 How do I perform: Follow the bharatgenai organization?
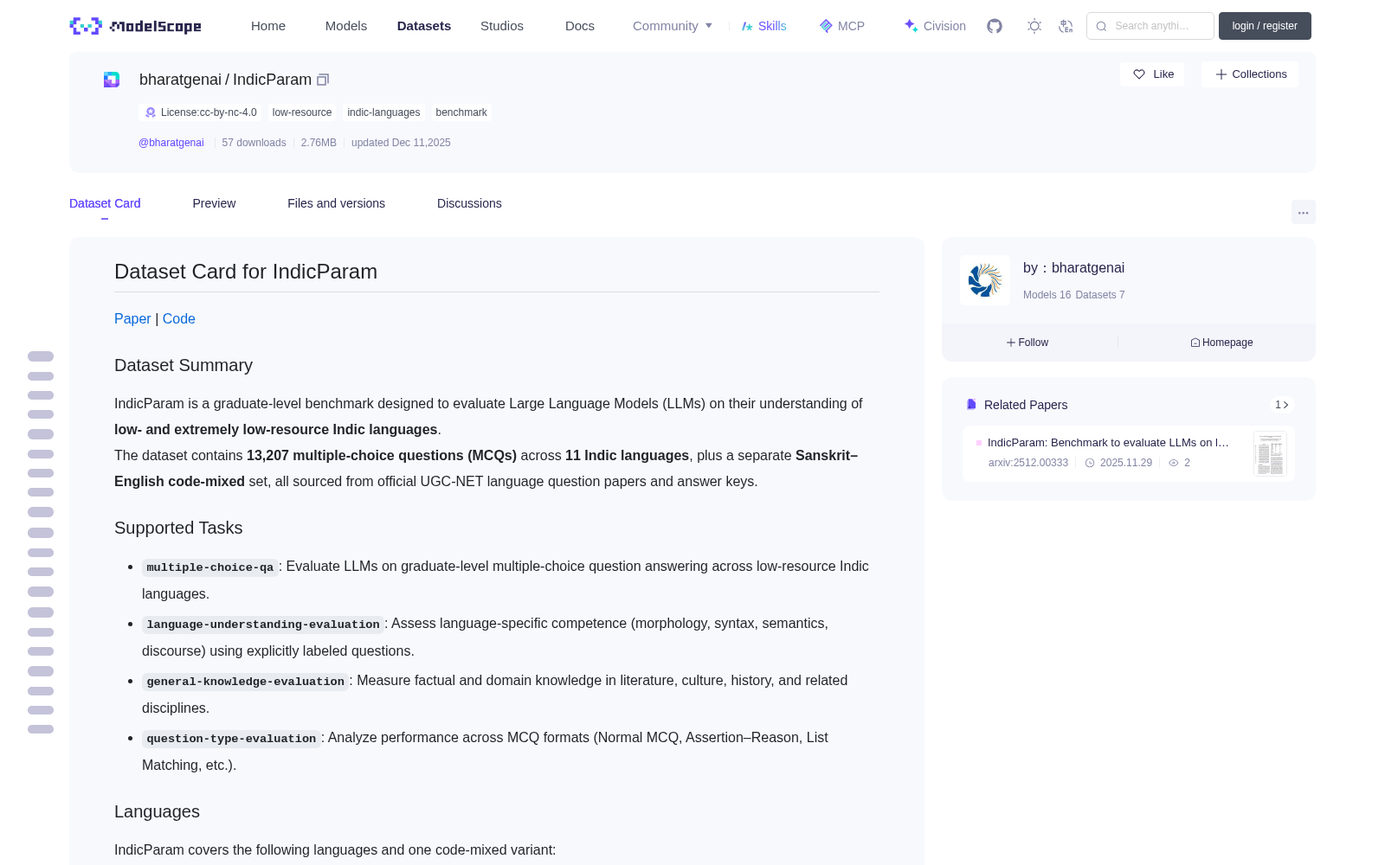[x=1027, y=343]
